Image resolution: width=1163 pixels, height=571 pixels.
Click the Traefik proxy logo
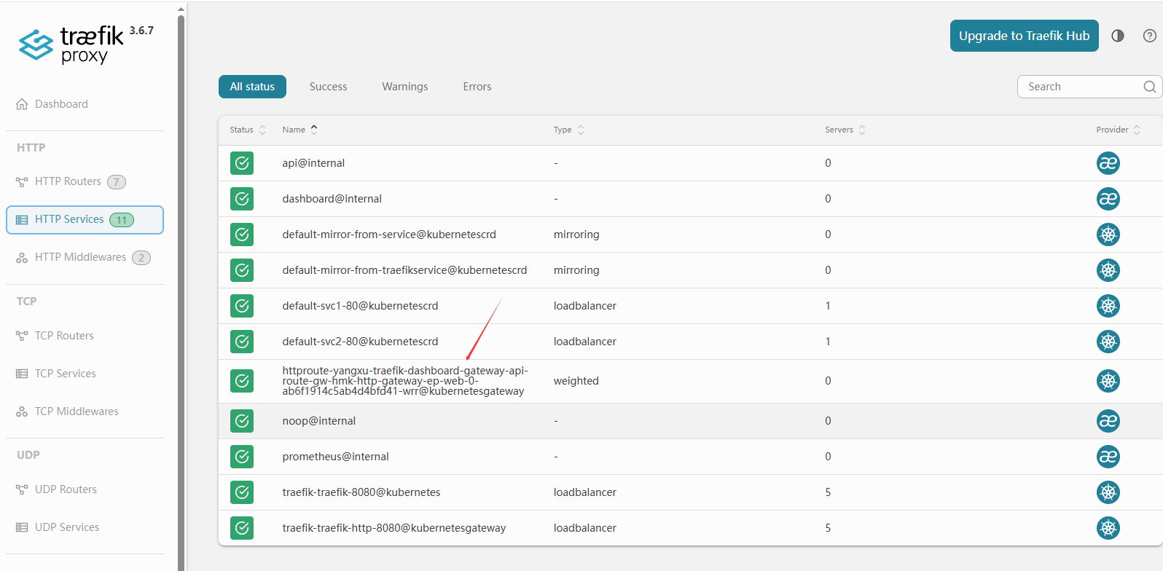[71, 45]
